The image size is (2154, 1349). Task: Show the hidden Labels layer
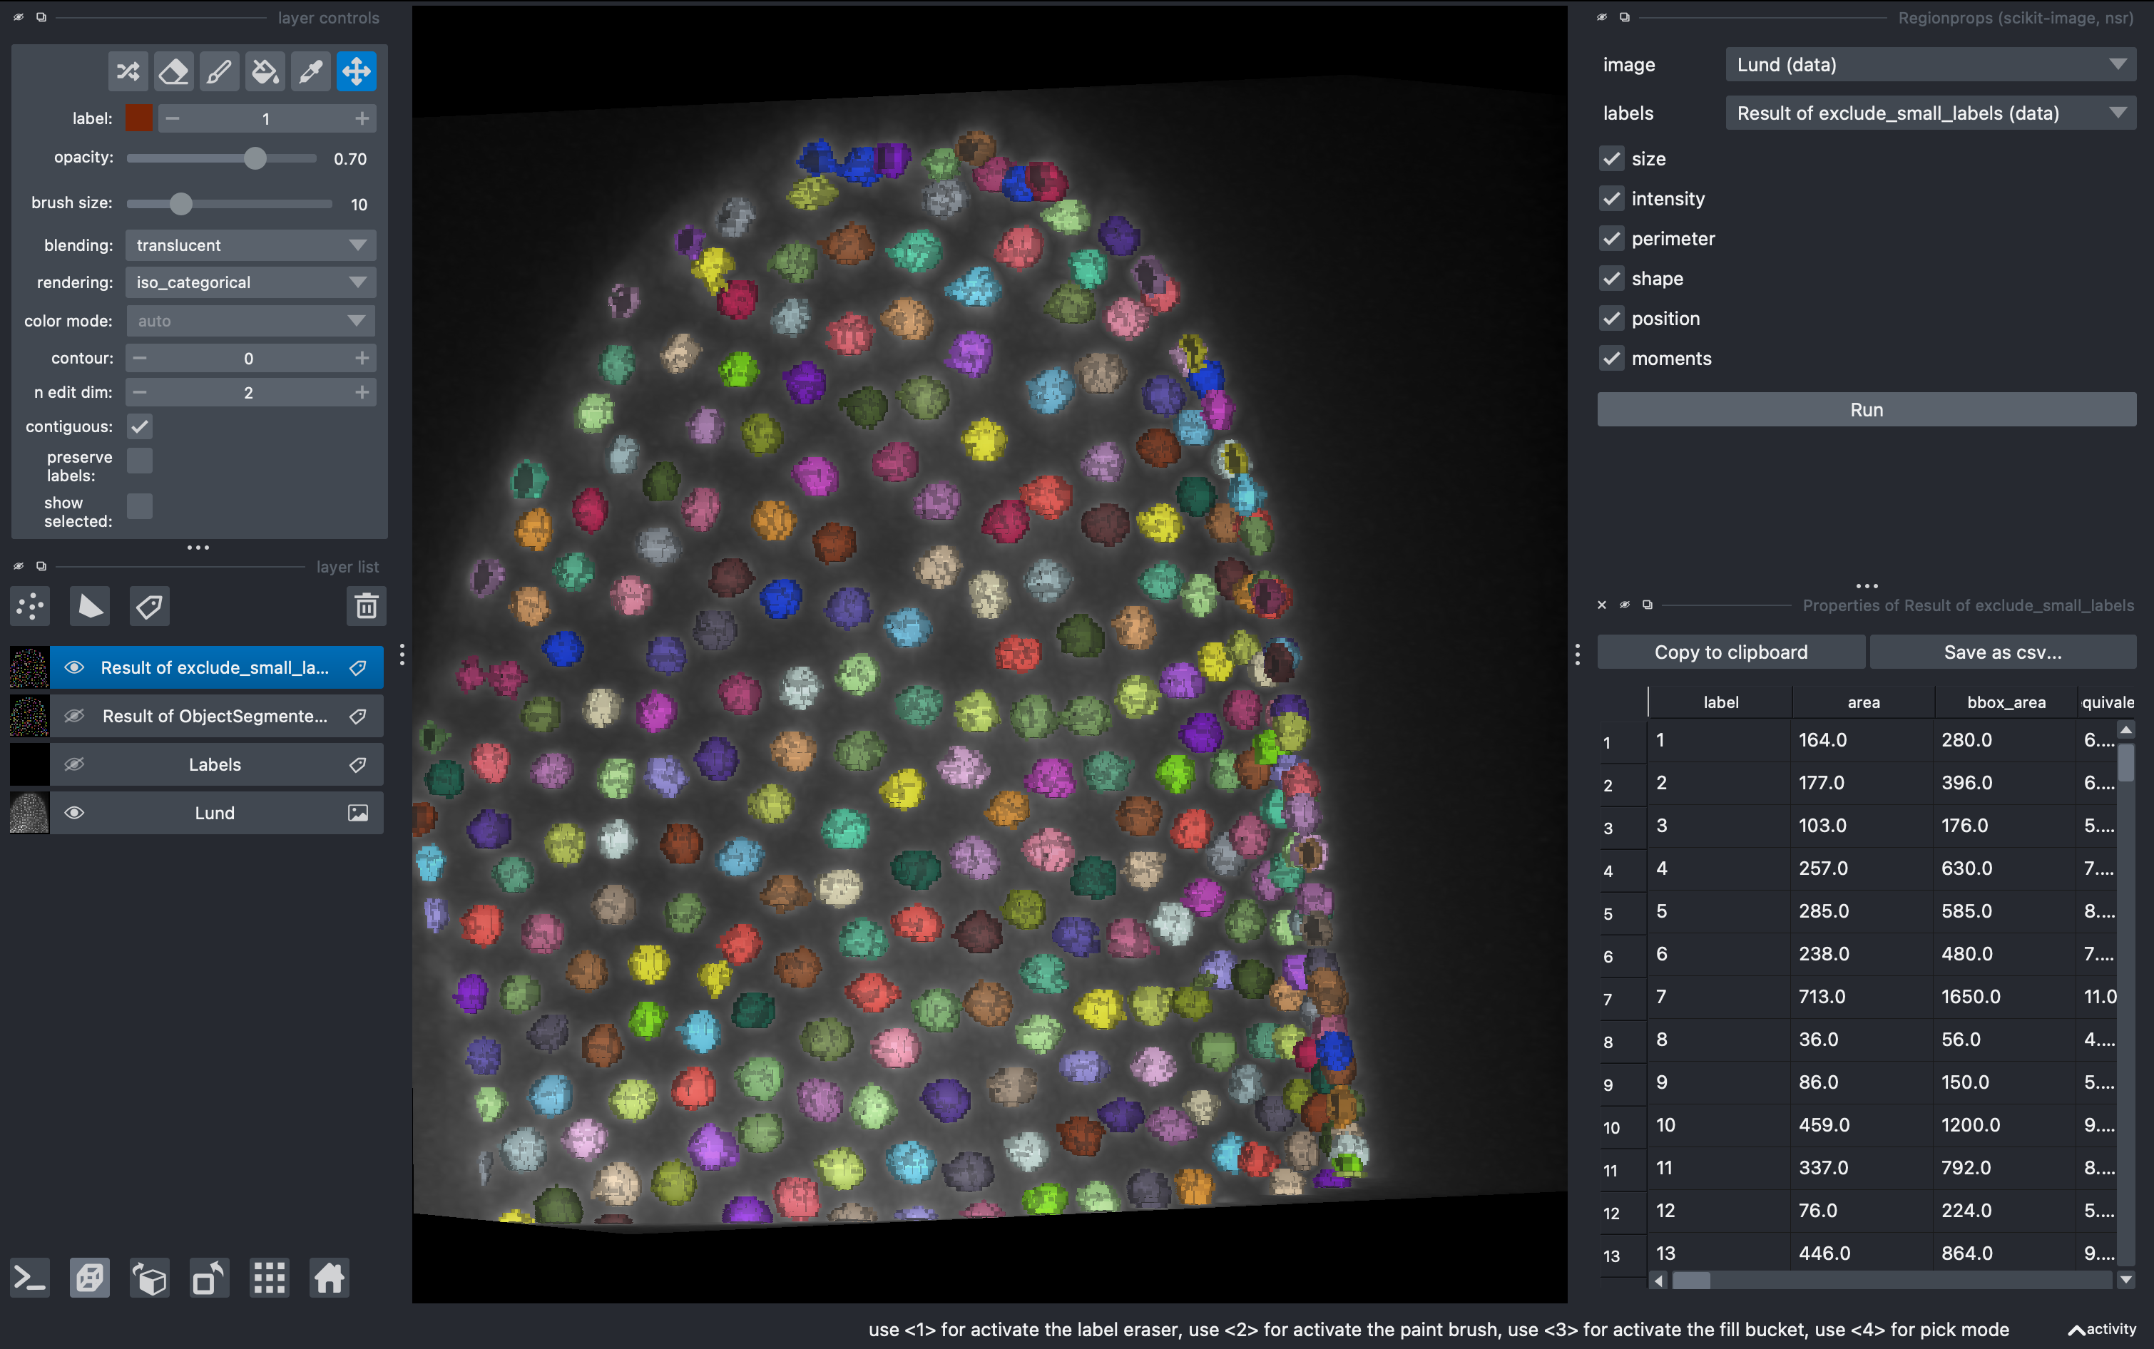click(75, 764)
